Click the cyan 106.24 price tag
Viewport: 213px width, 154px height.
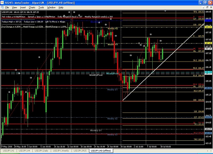[x=208, y=72]
